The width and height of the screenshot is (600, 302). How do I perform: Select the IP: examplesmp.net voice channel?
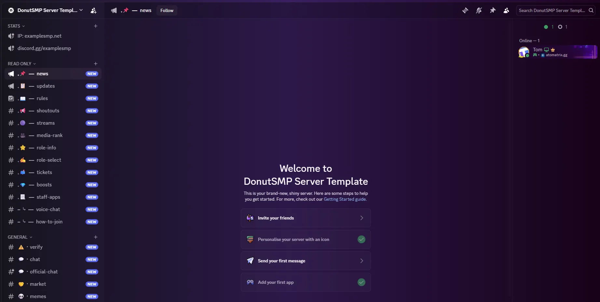pos(53,36)
